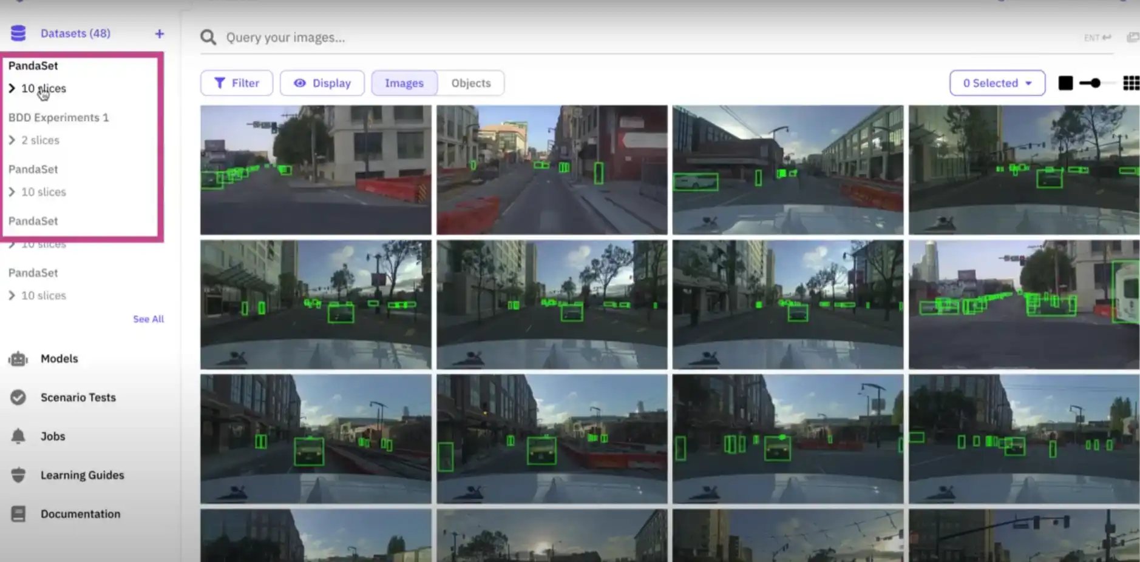Click the funnel icon in Filter button
This screenshot has width=1140, height=562.
(220, 83)
